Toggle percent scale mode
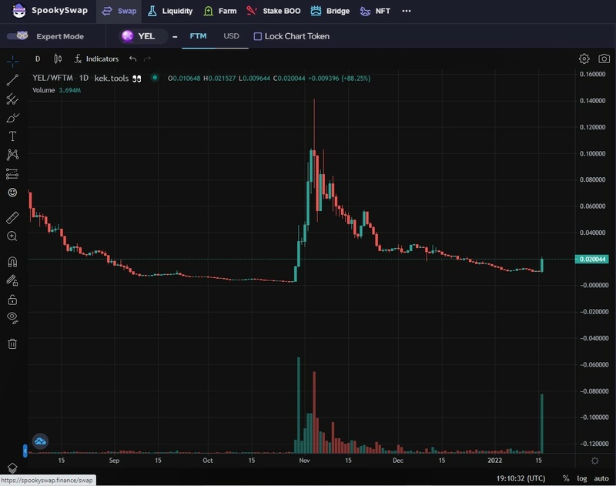The height and width of the screenshot is (486, 616). [x=566, y=478]
